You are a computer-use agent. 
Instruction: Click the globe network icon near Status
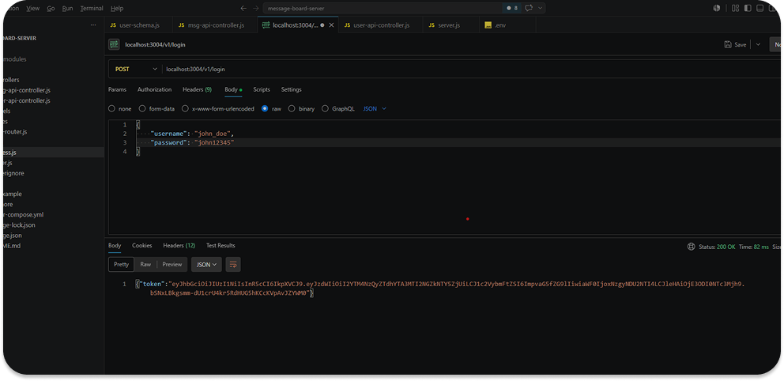coord(691,247)
